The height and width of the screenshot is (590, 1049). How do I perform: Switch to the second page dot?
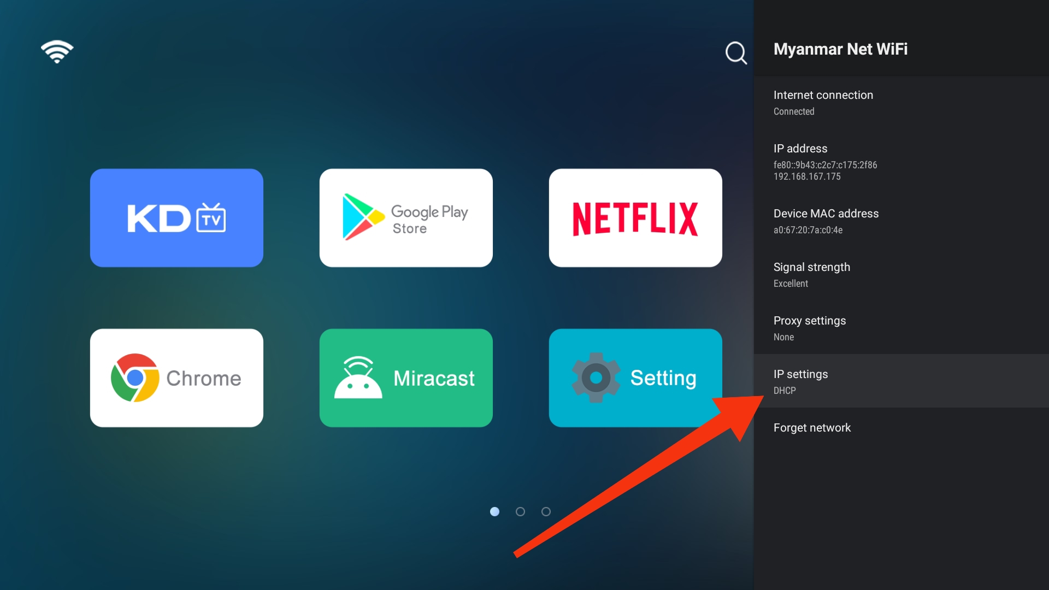520,511
